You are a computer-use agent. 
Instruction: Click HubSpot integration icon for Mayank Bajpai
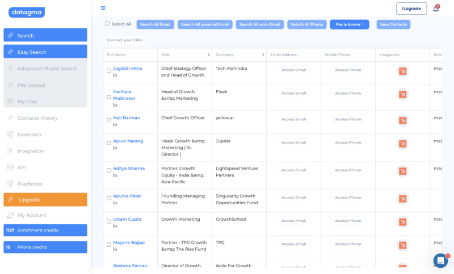point(402,245)
